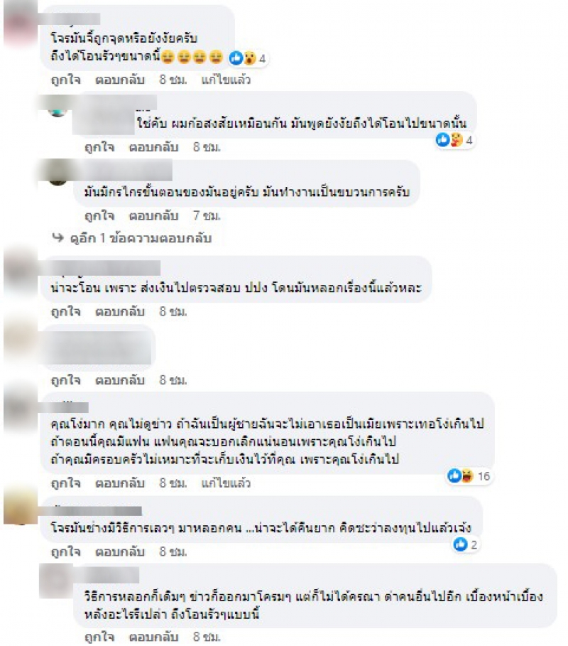The height and width of the screenshot is (646, 568).
Task: Like the 'มันมีกรไกรขั้นตอน' reply
Action: pos(99,215)
